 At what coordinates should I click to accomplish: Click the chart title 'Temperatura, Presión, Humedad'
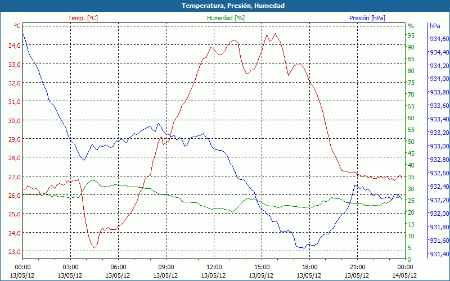[233, 6]
